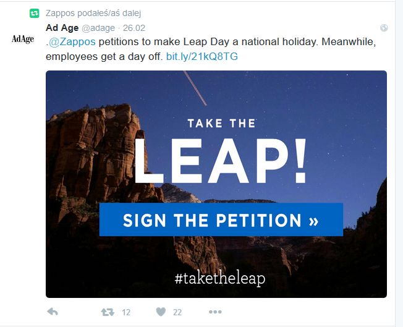
Task: Open the tweet date 26.02
Action: [134, 28]
